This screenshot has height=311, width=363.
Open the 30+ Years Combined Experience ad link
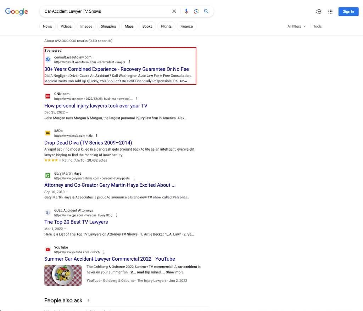116,69
